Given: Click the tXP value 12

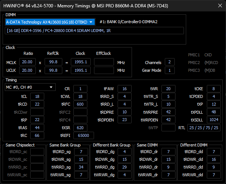Looking at the screenshot, I should [214, 104].
